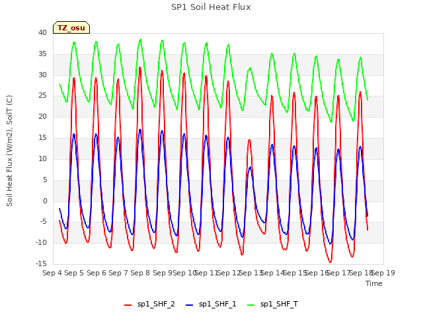
Task: Click the -10 y-axis tick label
Action: (x=41, y=243)
